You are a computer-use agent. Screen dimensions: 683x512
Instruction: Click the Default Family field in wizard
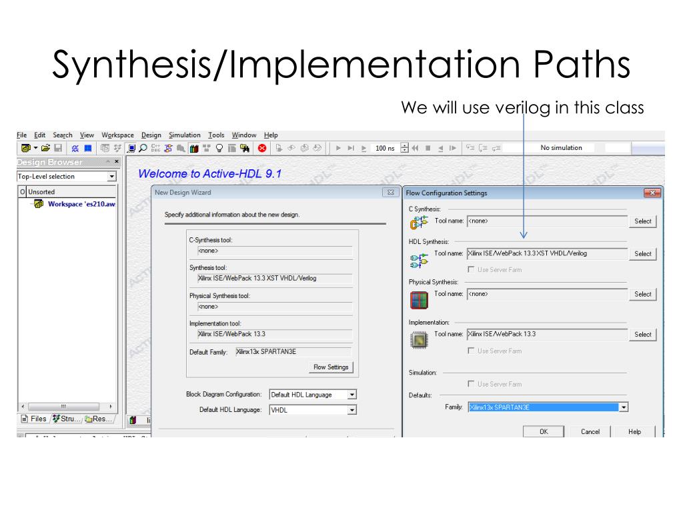click(293, 352)
